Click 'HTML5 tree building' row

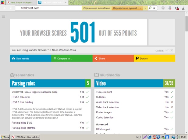point(50,102)
